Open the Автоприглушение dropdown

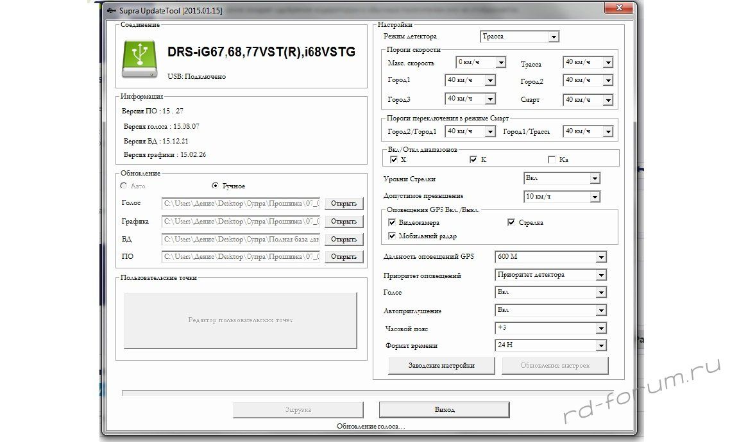point(550,310)
